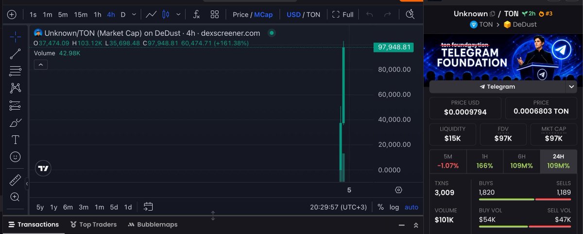The width and height of the screenshot is (583, 234).
Task: Select the 24H price change tab
Action: pos(558,161)
